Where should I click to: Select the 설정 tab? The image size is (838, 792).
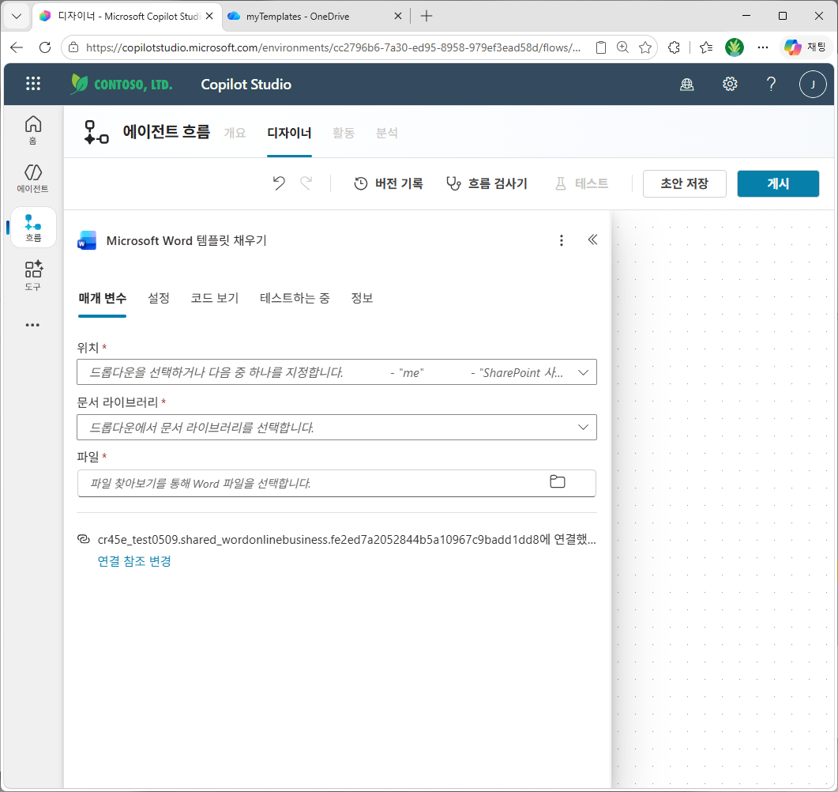coord(159,299)
